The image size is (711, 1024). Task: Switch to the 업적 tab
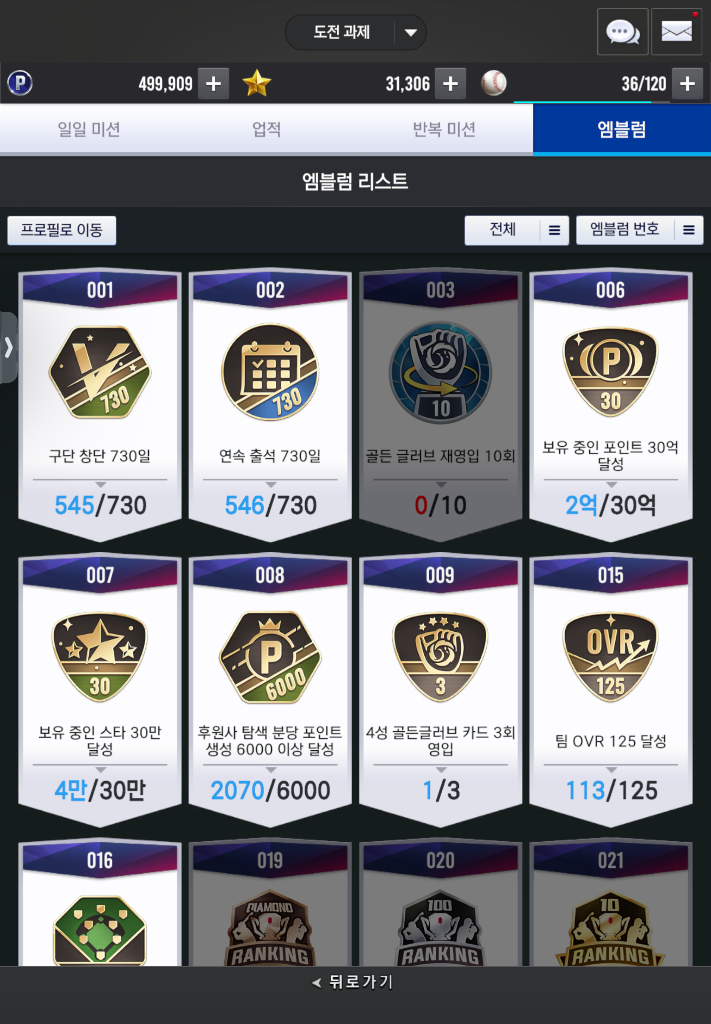click(266, 129)
